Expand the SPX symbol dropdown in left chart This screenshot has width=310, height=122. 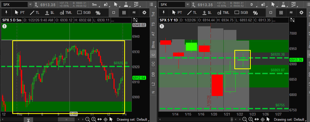click(x=30, y=4)
